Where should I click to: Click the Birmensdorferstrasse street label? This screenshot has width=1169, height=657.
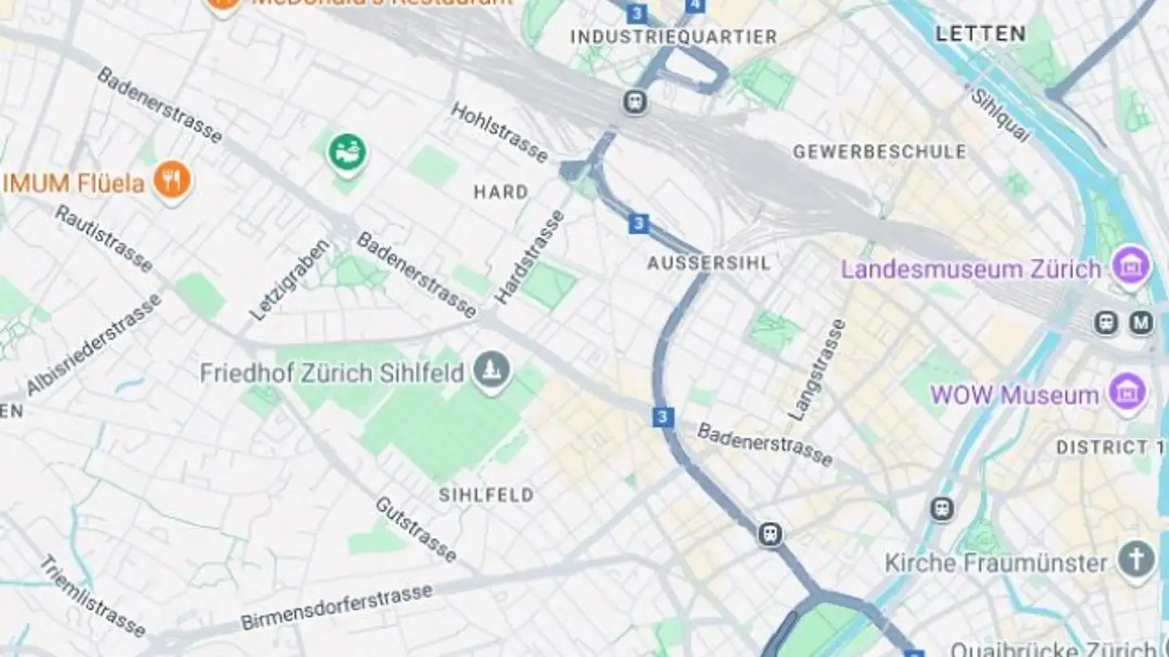(x=336, y=607)
